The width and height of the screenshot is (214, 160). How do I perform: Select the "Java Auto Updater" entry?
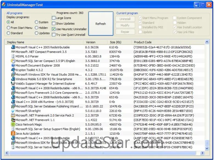(x=28, y=133)
